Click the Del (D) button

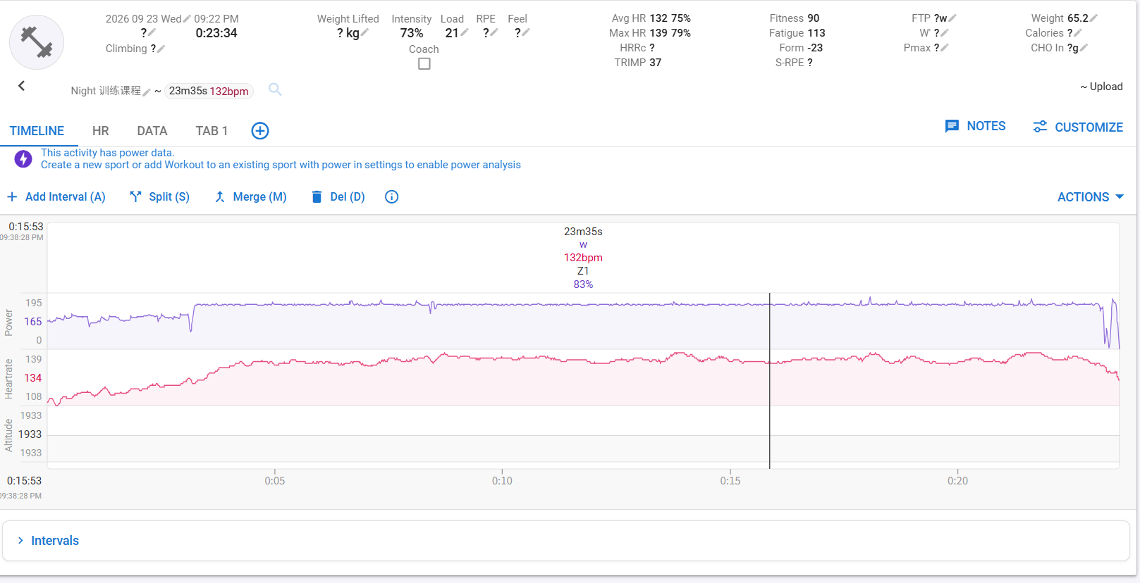[338, 197]
